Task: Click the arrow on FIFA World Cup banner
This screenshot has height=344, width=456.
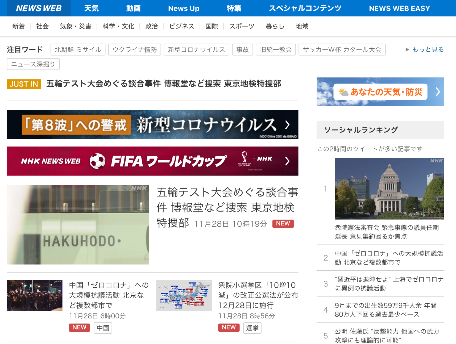Action: 287,161
